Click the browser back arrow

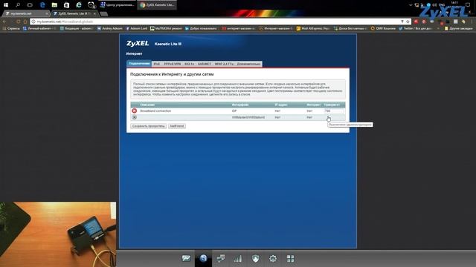(4, 22)
